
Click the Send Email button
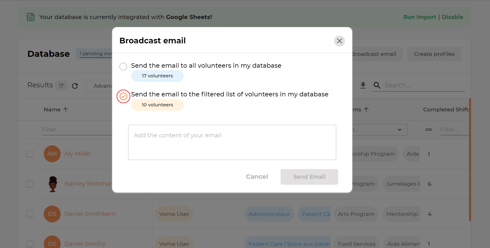309,177
